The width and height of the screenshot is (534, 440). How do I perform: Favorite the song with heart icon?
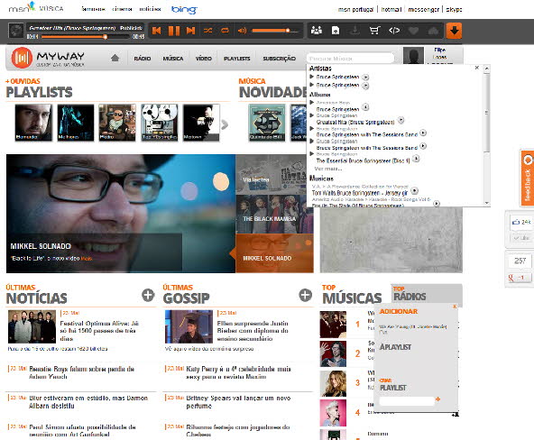pos(413,31)
